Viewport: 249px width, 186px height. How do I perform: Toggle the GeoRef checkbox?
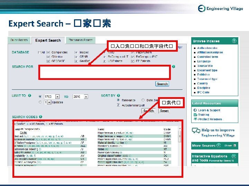pyautogui.click(x=76, y=61)
